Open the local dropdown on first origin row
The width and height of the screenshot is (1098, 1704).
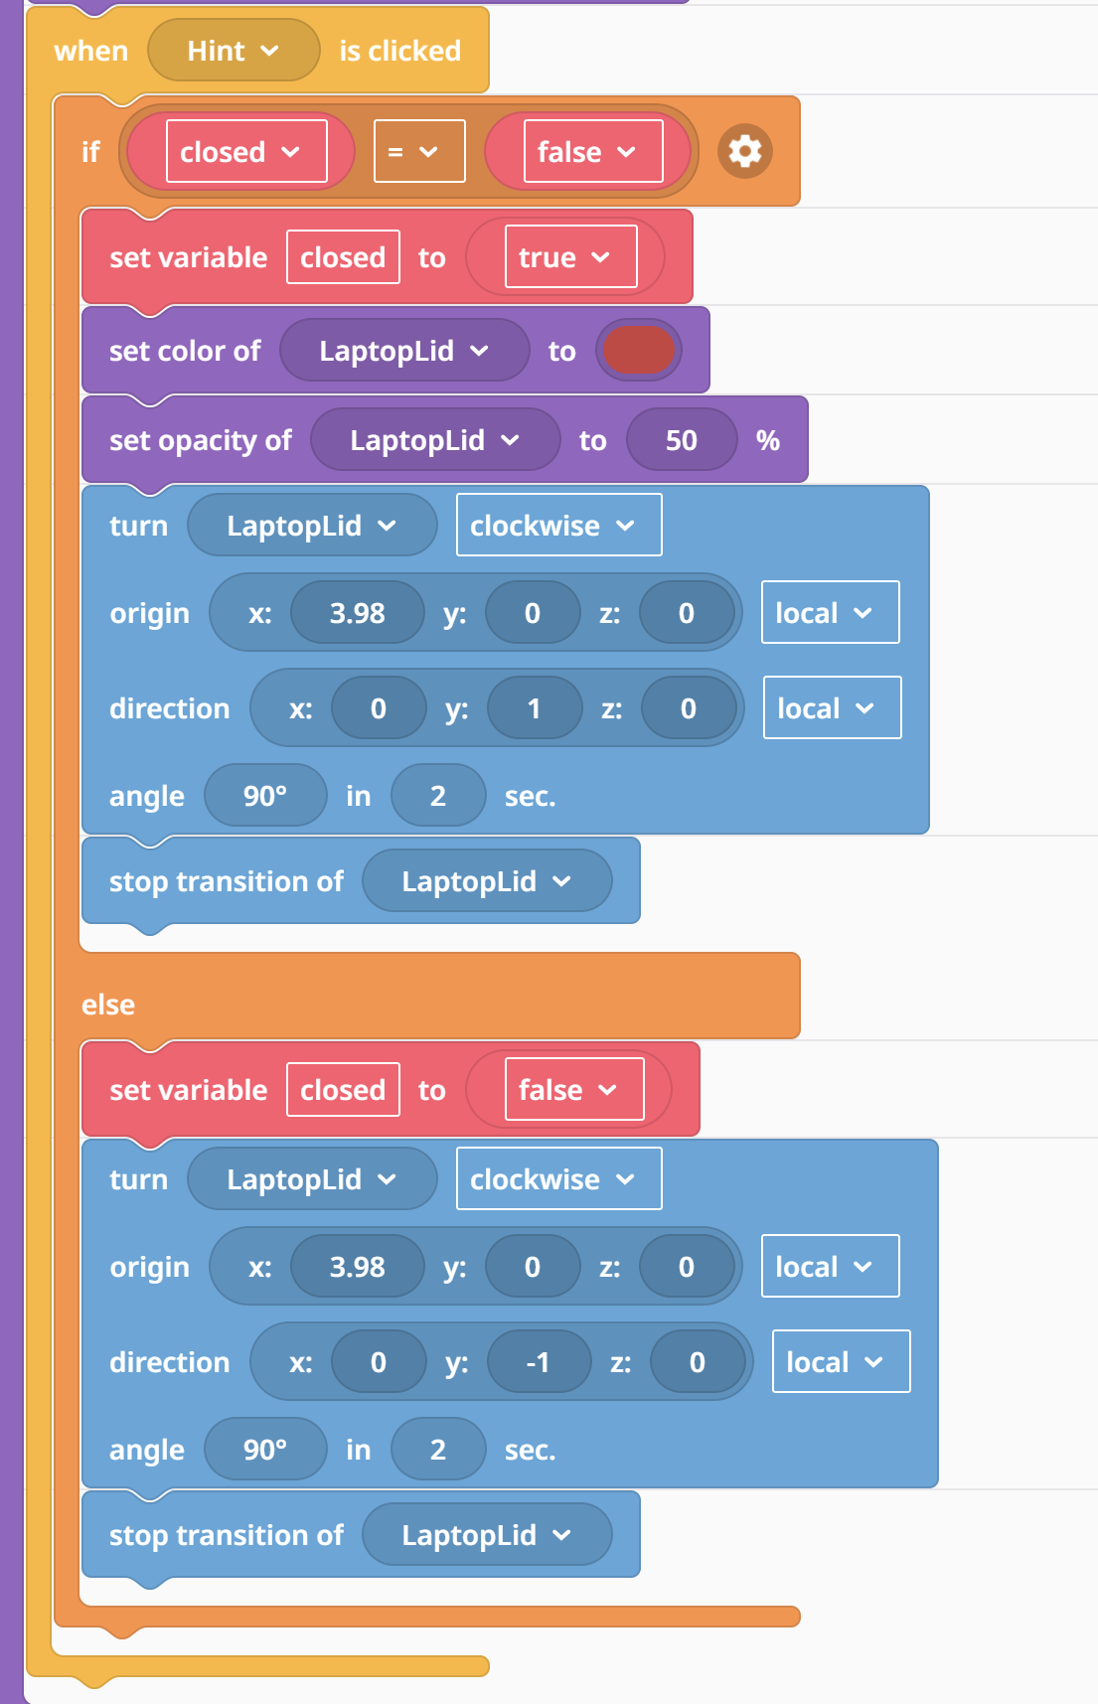[830, 612]
